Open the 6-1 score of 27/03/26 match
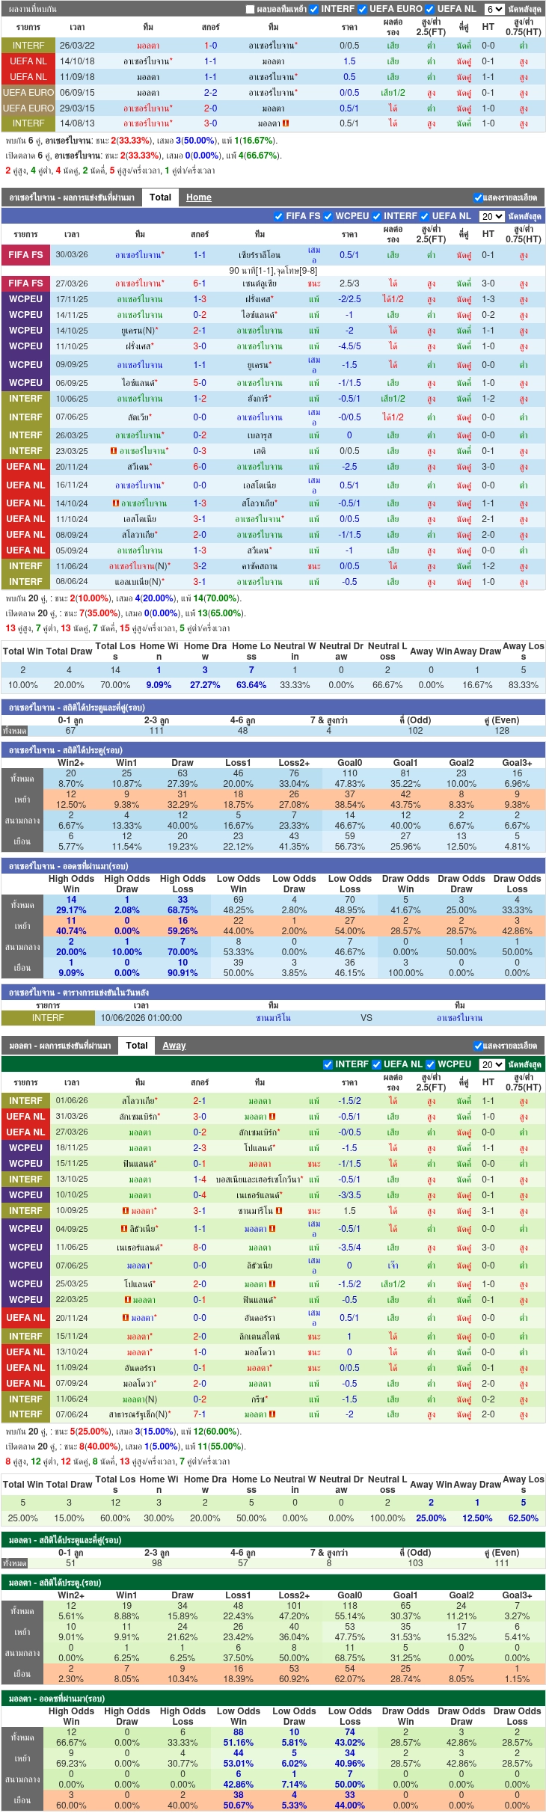 pos(200,283)
